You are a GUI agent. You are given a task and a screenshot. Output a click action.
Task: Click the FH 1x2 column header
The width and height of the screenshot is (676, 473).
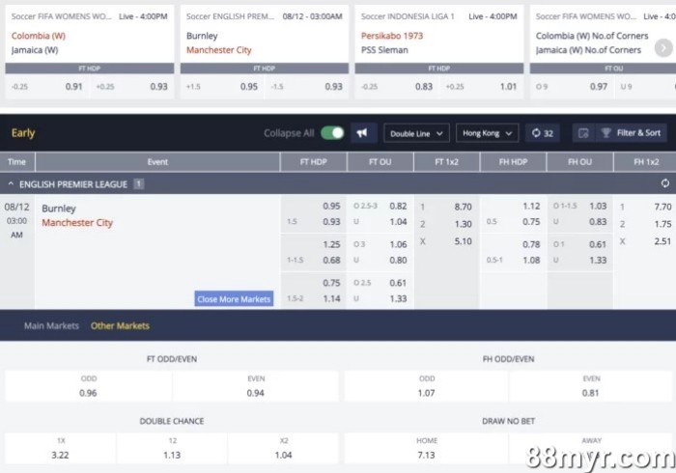pos(645,162)
